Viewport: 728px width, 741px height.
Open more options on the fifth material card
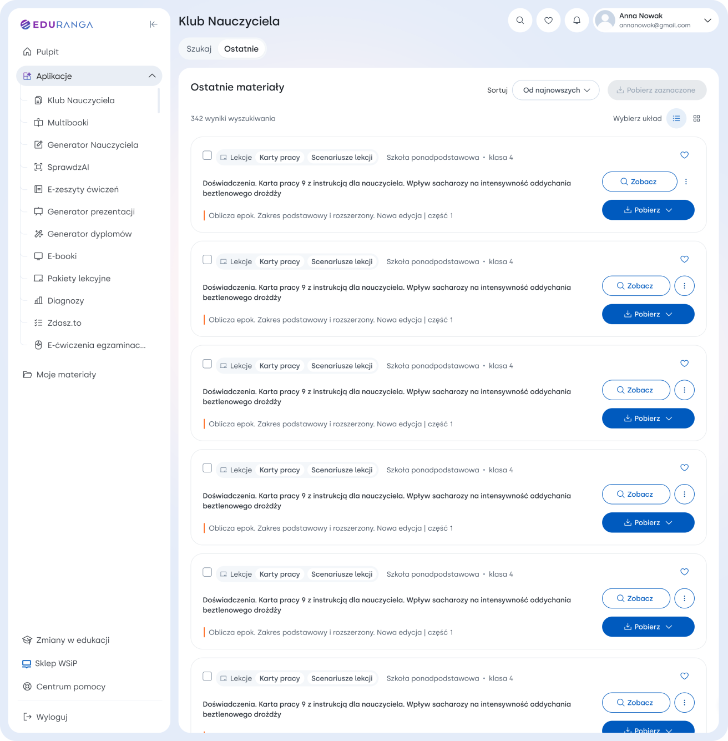coord(684,598)
